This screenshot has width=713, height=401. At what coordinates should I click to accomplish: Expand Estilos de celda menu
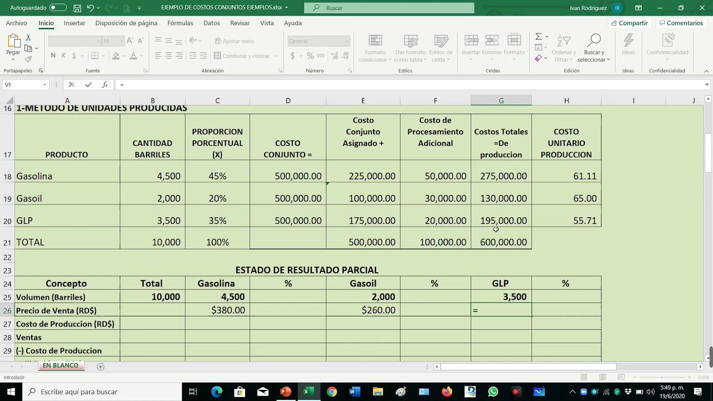(x=441, y=49)
